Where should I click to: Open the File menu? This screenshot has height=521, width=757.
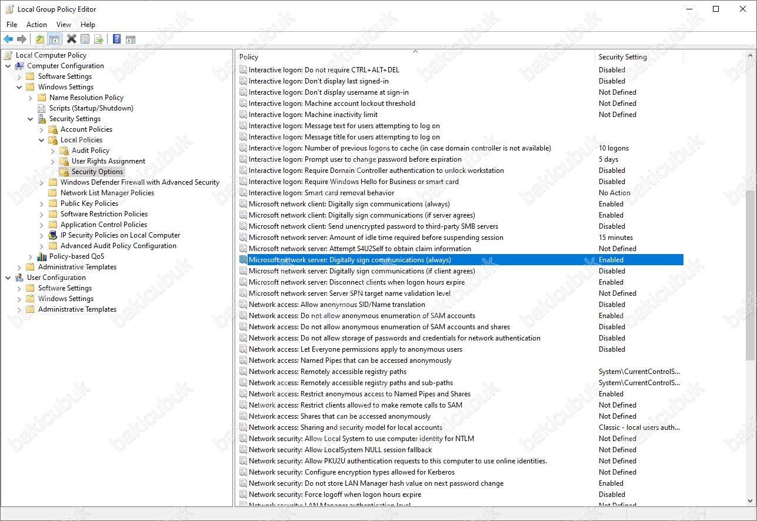point(12,25)
